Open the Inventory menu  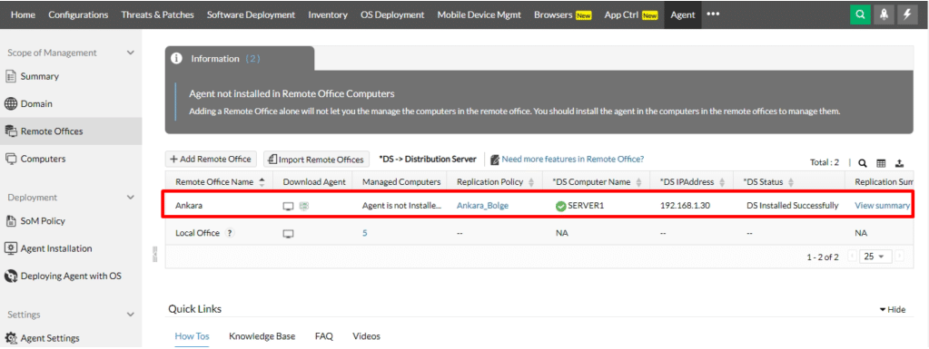328,15
